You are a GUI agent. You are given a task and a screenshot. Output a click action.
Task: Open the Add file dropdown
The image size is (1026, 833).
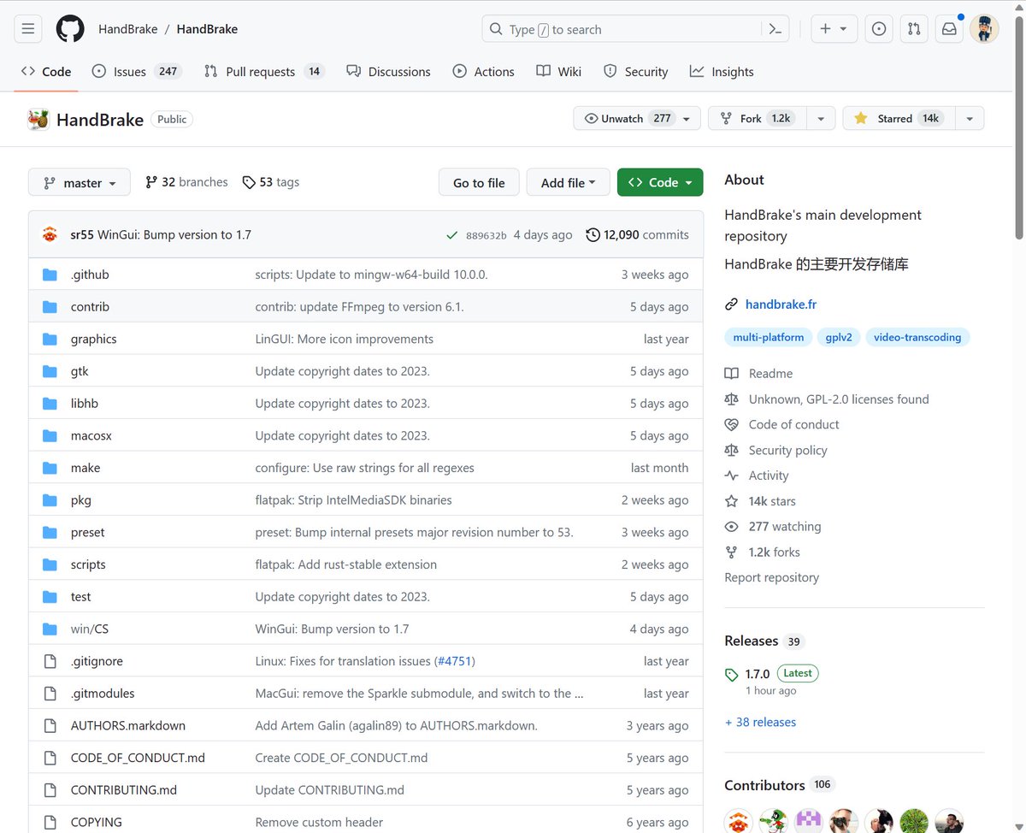click(x=569, y=182)
